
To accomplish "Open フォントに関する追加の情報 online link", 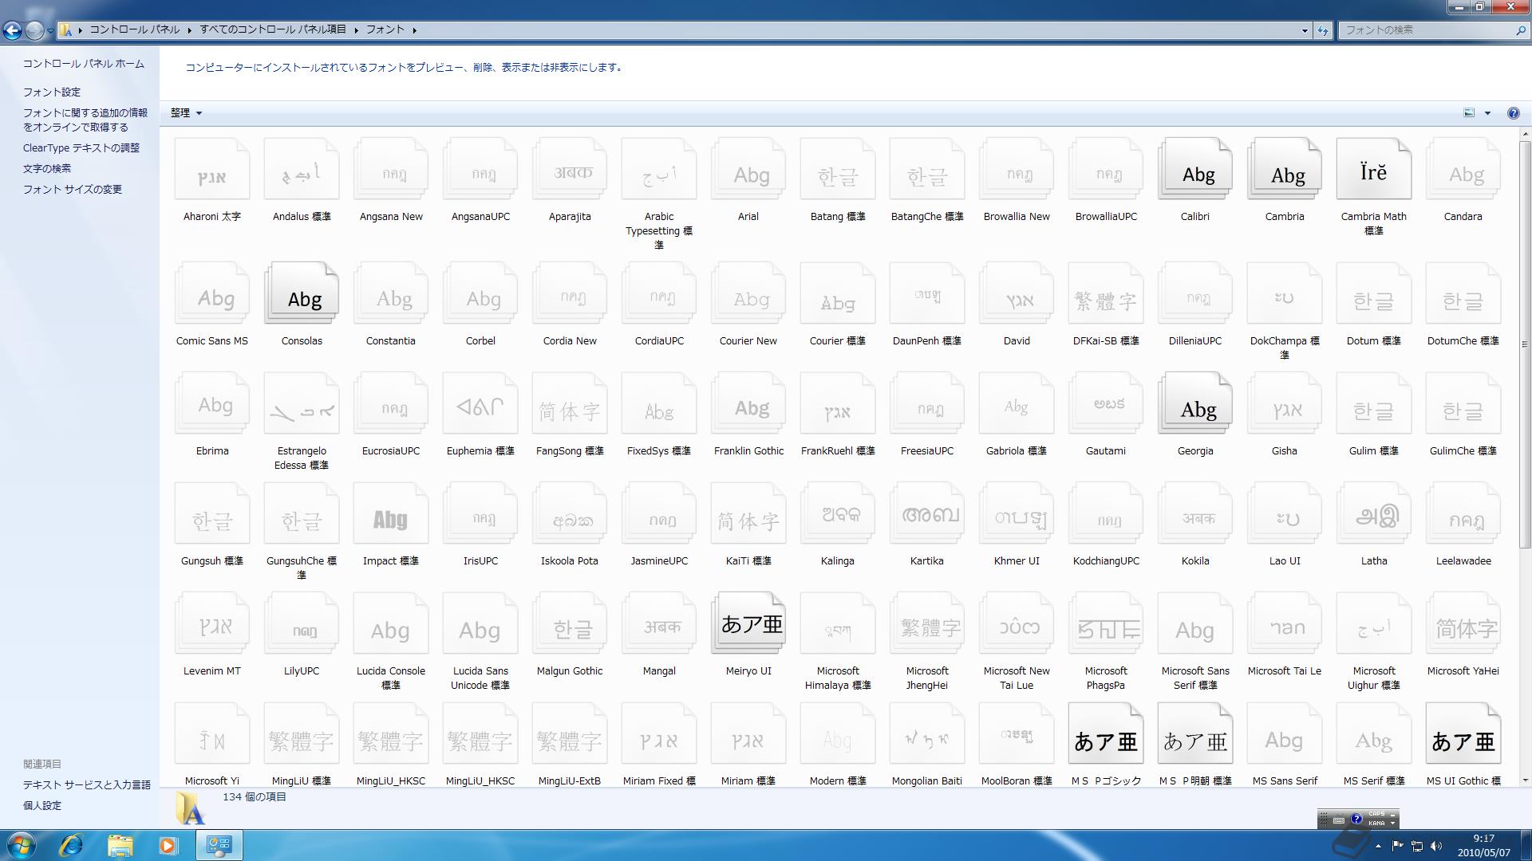I will (85, 120).
